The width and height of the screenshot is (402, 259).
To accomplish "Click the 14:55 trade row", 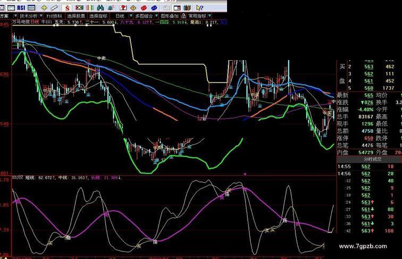I will tap(369, 166).
